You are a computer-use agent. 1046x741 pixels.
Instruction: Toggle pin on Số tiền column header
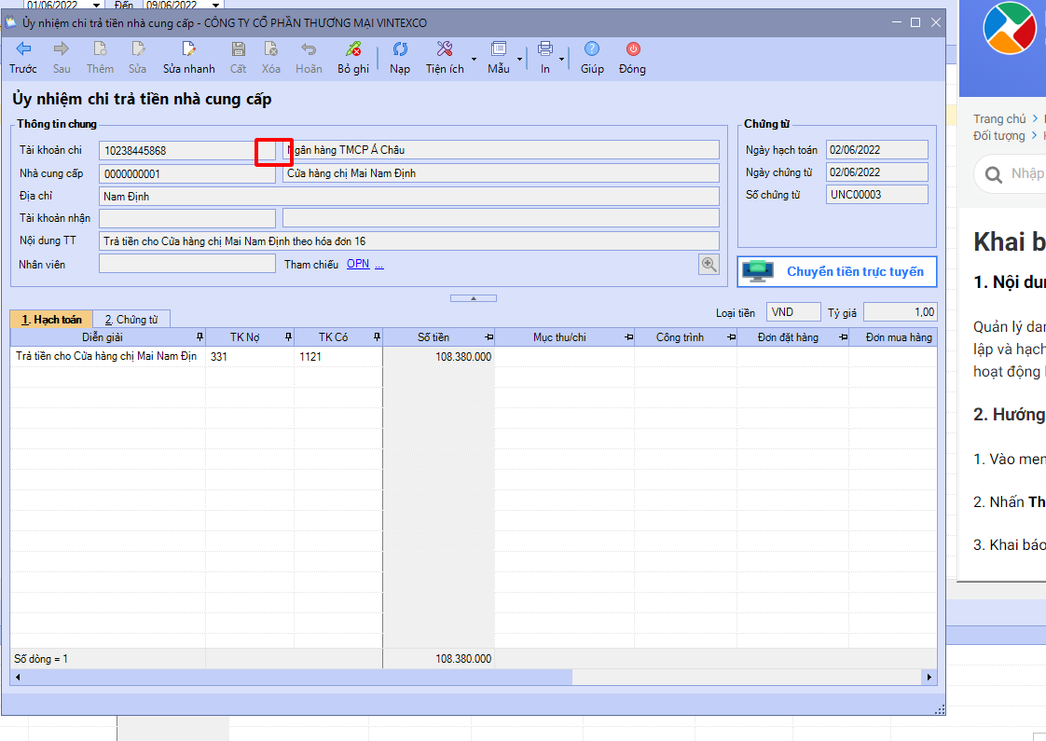point(488,337)
